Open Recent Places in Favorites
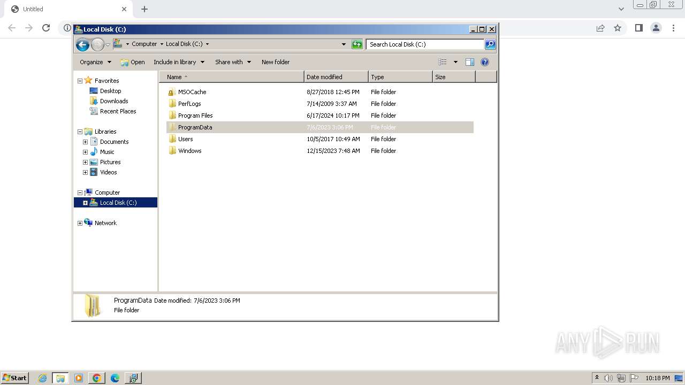The height and width of the screenshot is (385, 685). [118, 111]
